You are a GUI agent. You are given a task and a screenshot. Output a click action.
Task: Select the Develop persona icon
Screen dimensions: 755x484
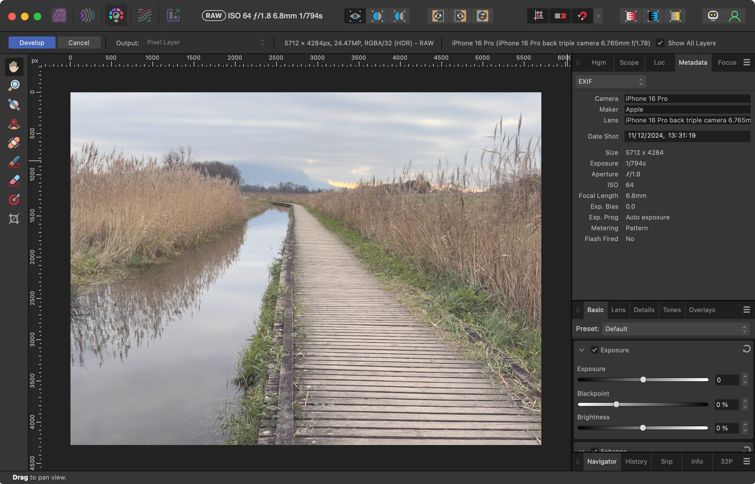116,16
